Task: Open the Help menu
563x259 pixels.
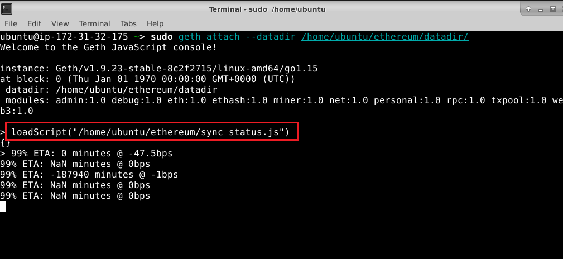Action: point(155,23)
